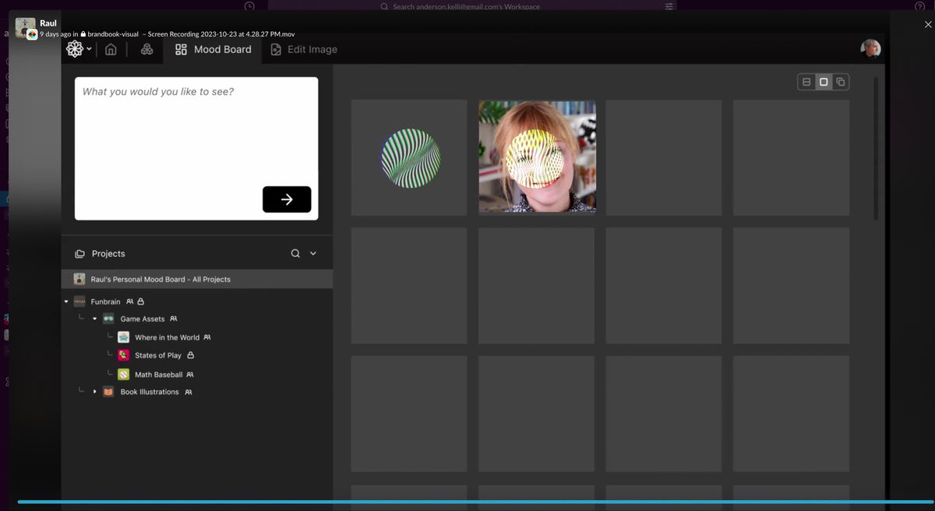Viewport: 935px width, 511px height.
Task: Click the video progress bar at bottom
Action: (x=475, y=502)
